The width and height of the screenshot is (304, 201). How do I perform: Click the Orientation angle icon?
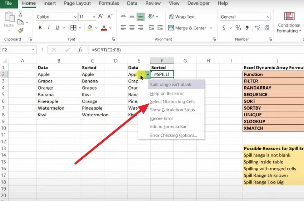(x=151, y=16)
